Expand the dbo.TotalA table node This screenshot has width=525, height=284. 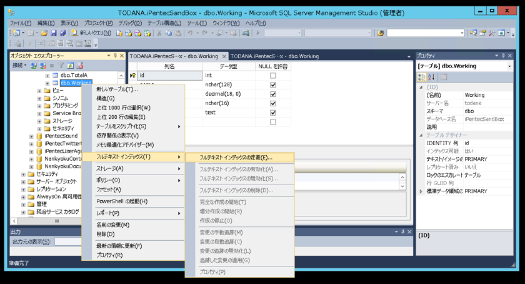click(x=47, y=76)
